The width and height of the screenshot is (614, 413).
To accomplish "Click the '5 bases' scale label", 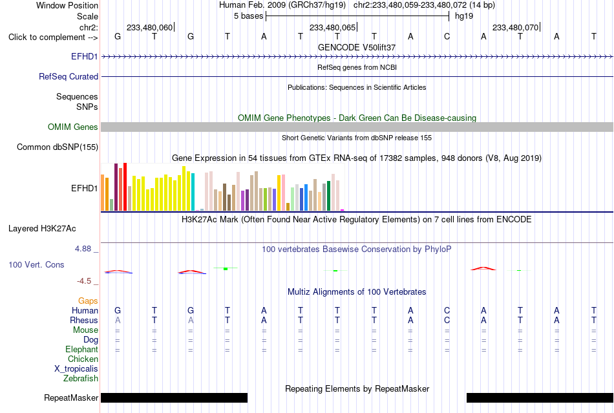I will point(249,16).
